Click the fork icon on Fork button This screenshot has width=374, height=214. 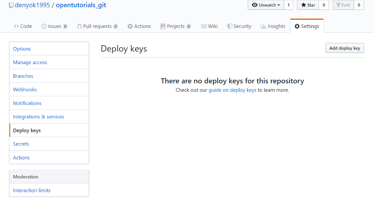pyautogui.click(x=338, y=5)
